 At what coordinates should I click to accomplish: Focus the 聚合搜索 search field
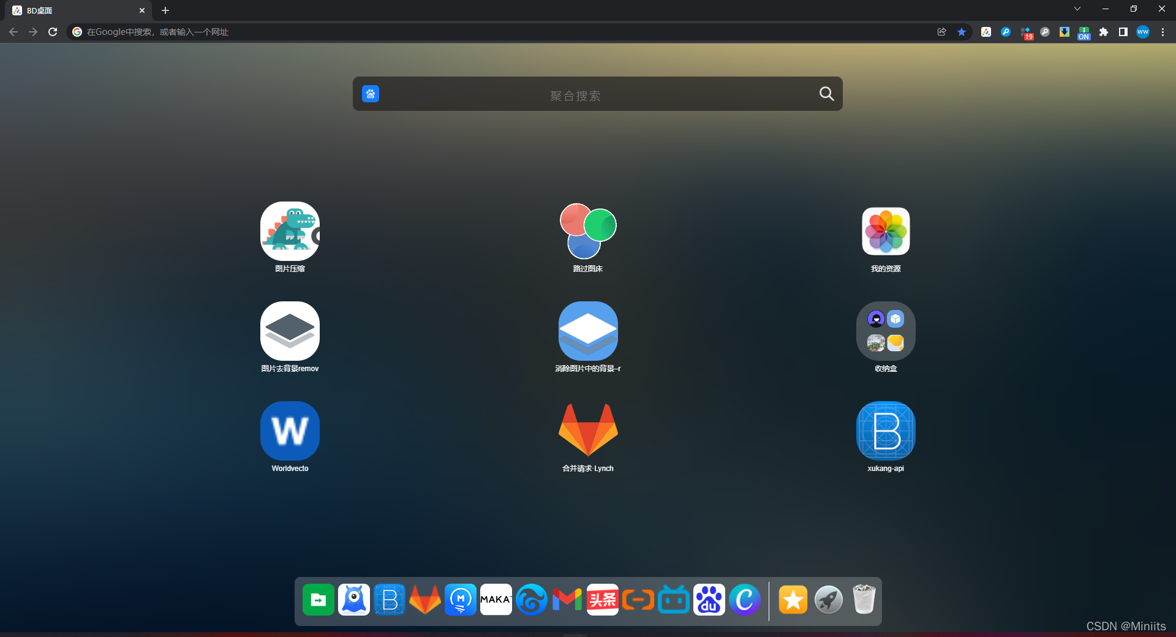tap(597, 94)
